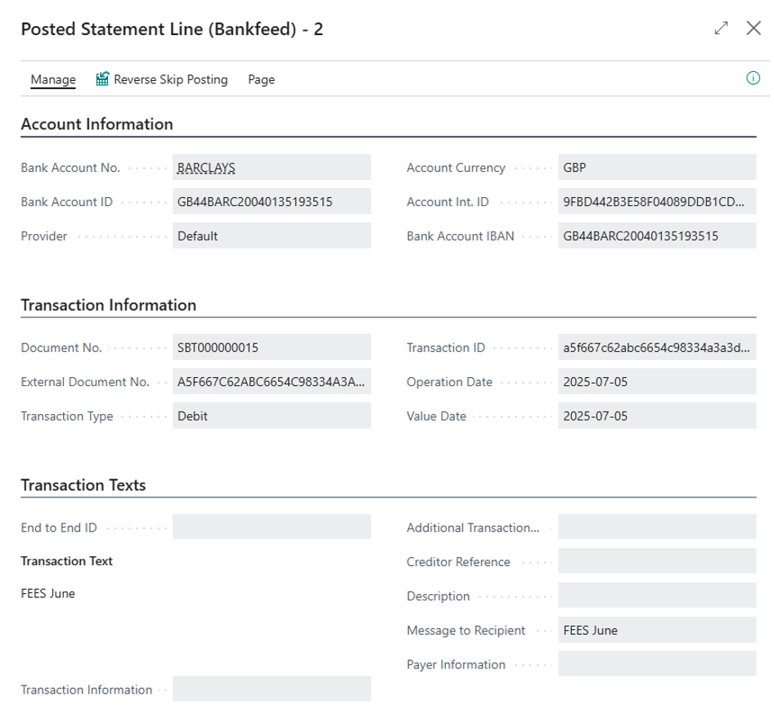Select the External Document No. field
Viewport: 774px width, 715px height.
(272, 381)
